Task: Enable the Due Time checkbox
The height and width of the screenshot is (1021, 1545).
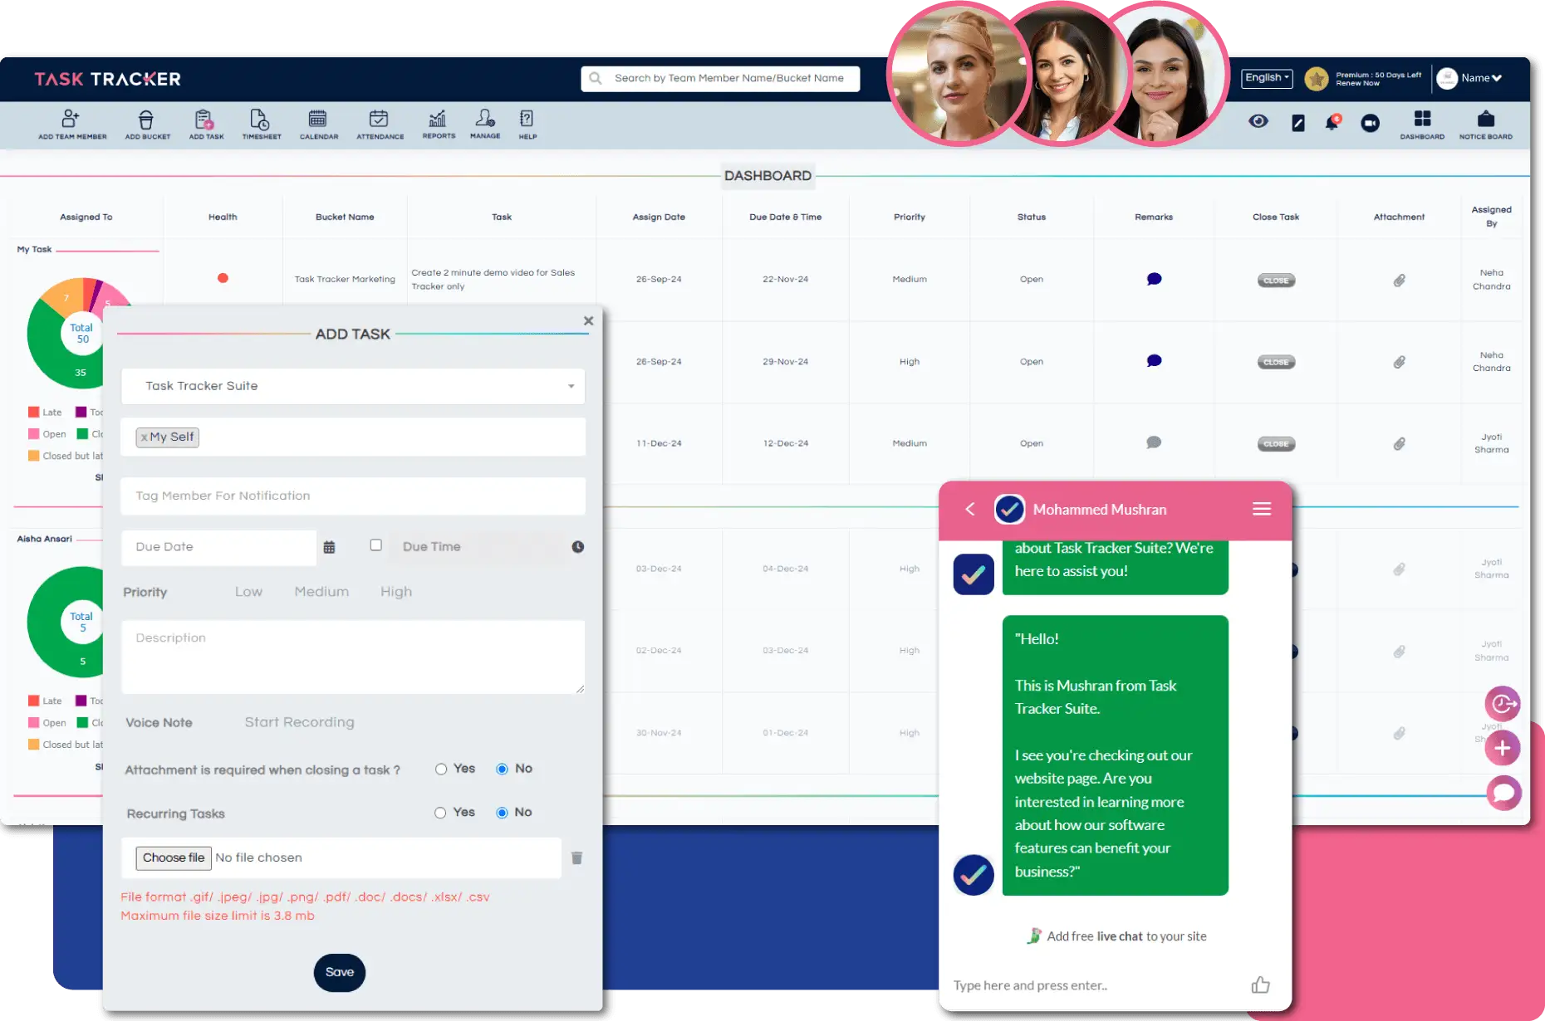Action: [376, 545]
